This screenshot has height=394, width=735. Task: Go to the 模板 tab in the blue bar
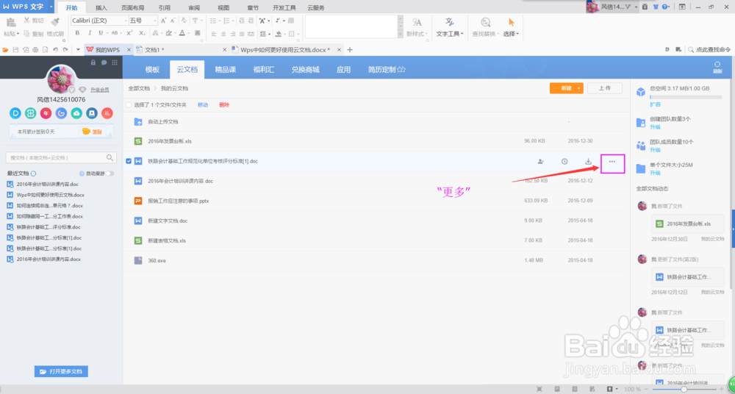tap(152, 69)
